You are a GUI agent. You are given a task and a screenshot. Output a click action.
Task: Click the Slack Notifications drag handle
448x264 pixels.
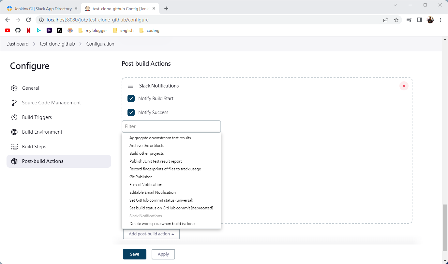point(130,86)
